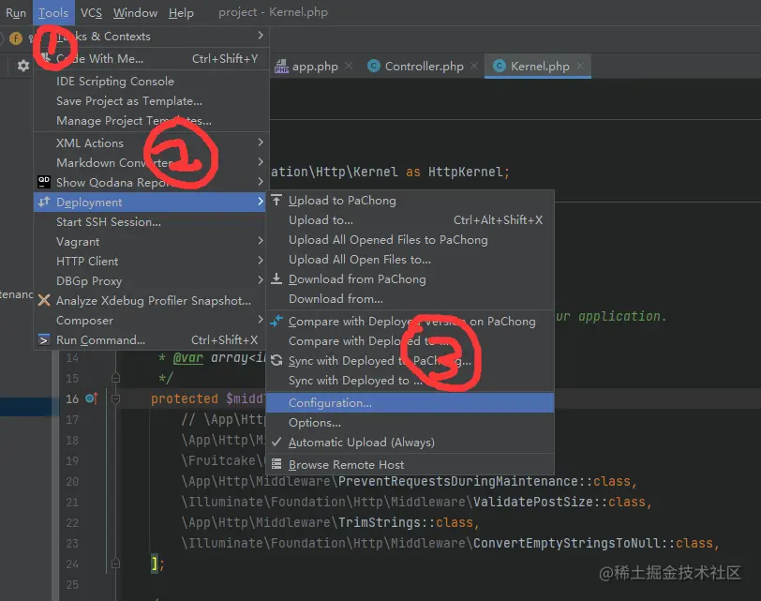Choose Code With Me menu entry
The height and width of the screenshot is (601, 761).
[x=152, y=59]
